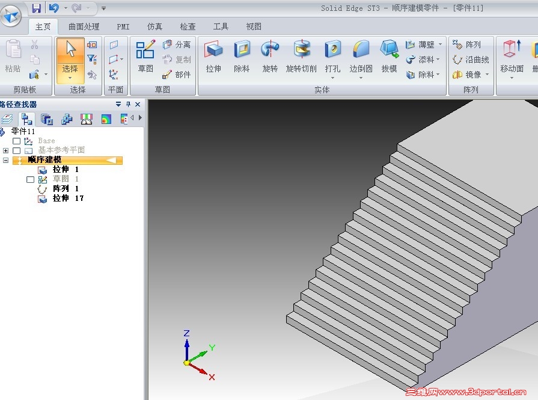Select the 拉伸 extrude tool

[213, 57]
